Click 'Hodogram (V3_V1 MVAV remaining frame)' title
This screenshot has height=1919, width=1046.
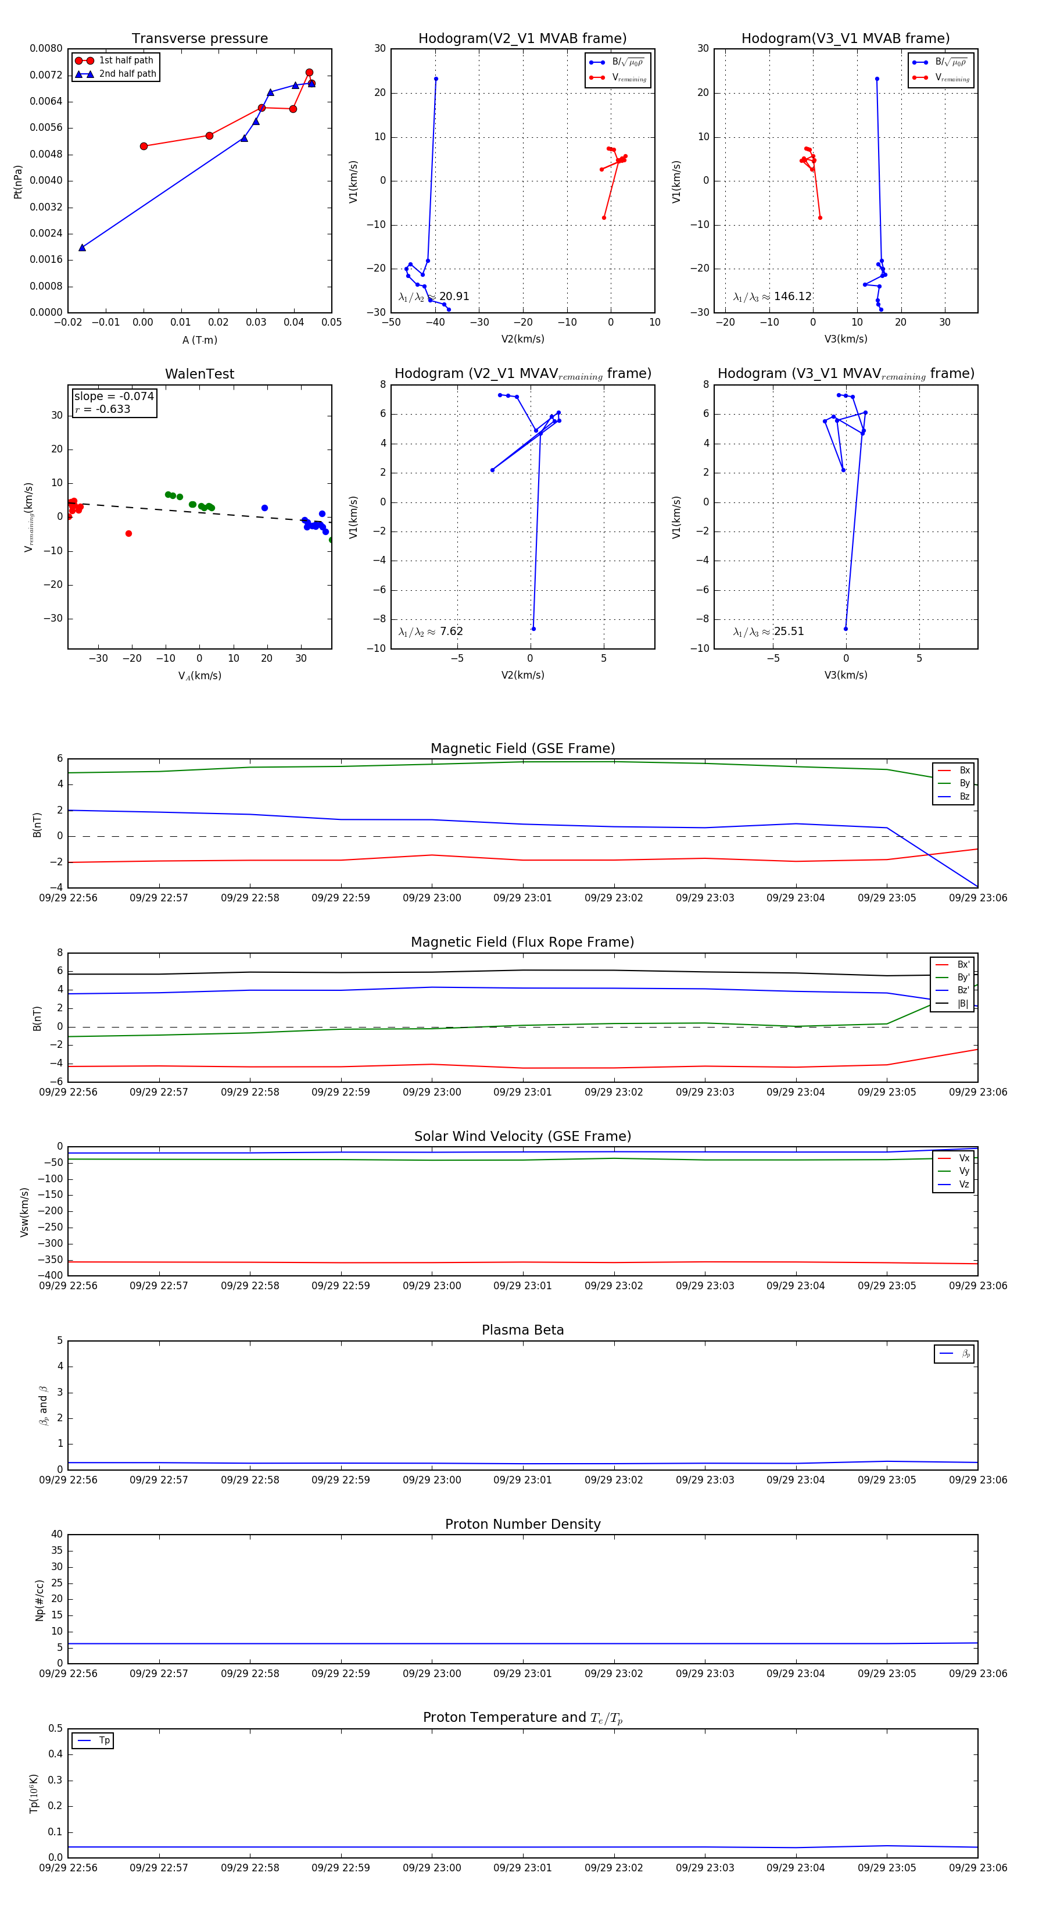pyautogui.click(x=846, y=374)
